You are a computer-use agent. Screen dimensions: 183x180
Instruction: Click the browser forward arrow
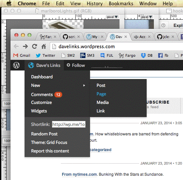pyautogui.click(x=25, y=47)
